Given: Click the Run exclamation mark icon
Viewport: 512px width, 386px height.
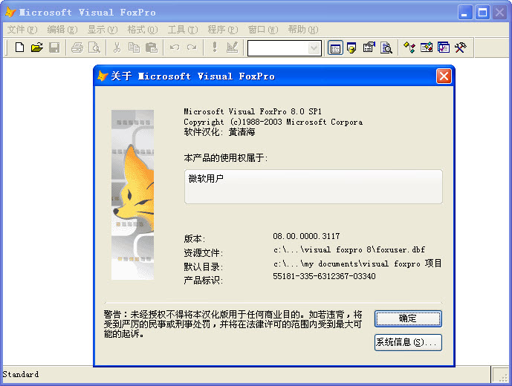Looking at the screenshot, I should tap(215, 48).
